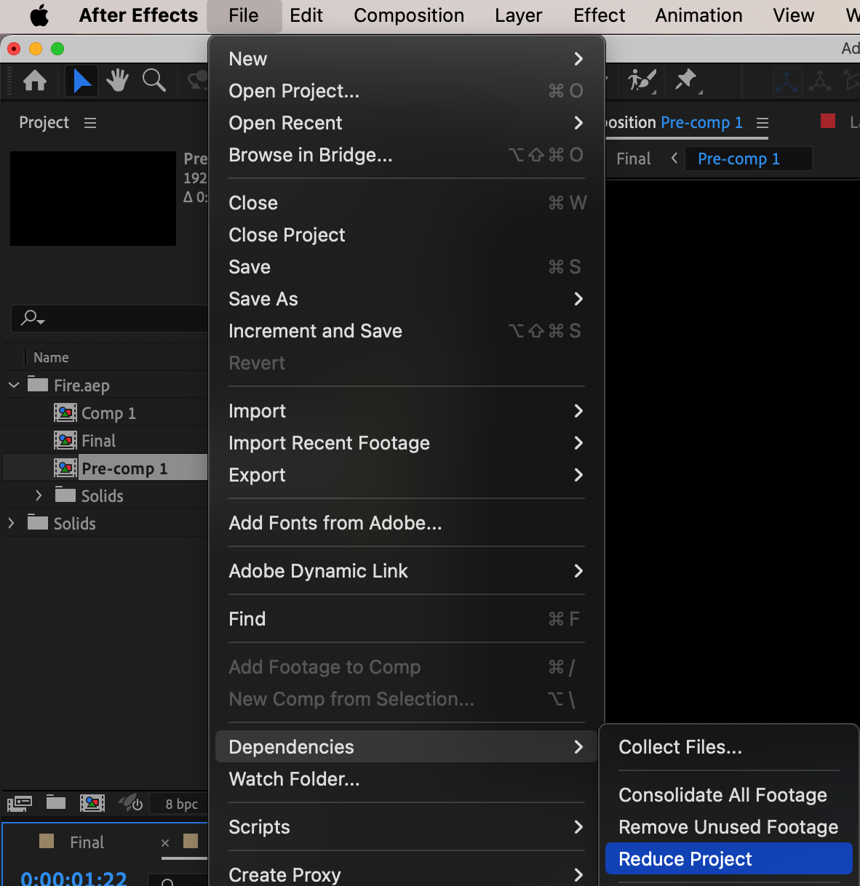Expand the Import Recent Footage submenu
The height and width of the screenshot is (886, 860).
pos(407,443)
